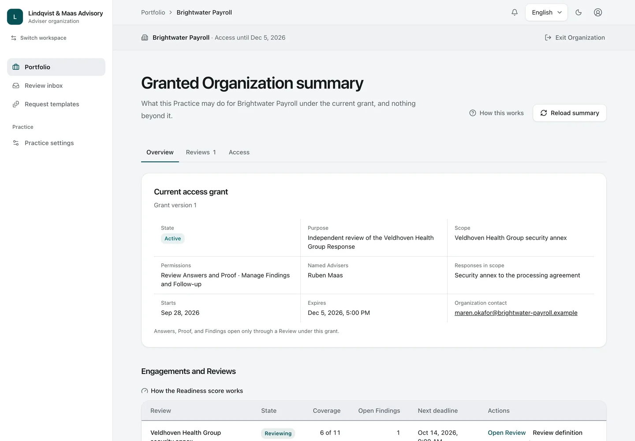Click the Grant version 1 text
635x441 pixels.
175,205
